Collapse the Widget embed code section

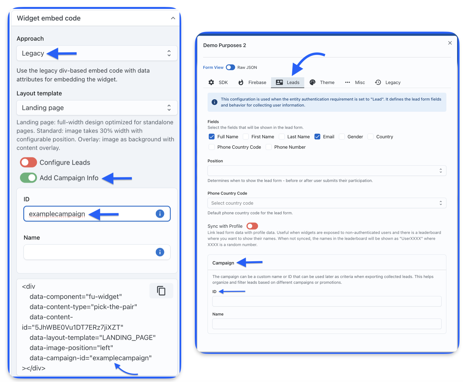point(173,18)
